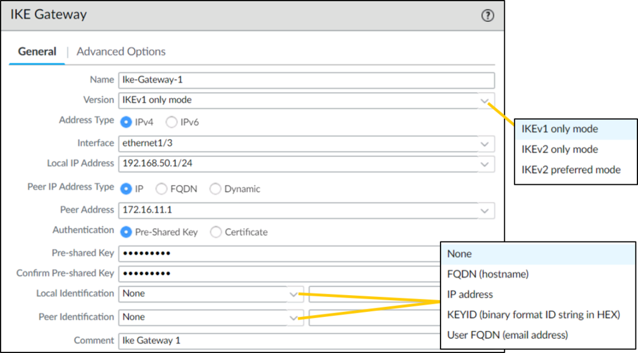
Task: Click into the Pre-shared Key password field
Action: tap(280, 253)
